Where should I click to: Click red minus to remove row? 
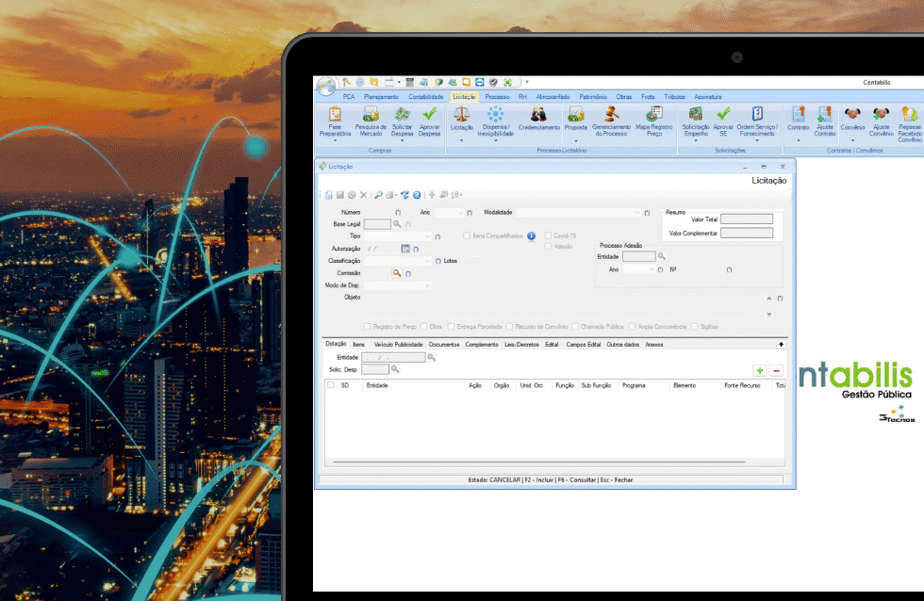pyautogui.click(x=776, y=371)
